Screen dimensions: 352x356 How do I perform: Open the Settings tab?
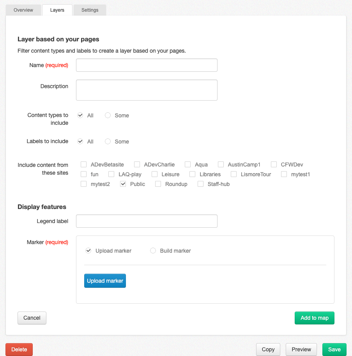(90, 10)
